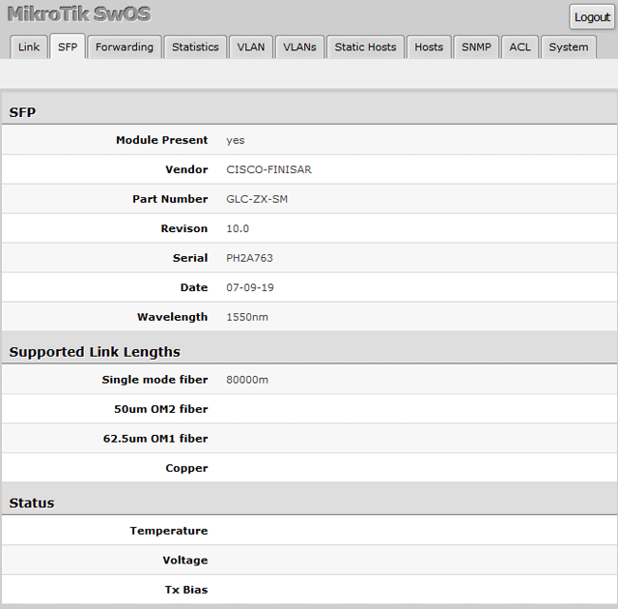
Task: Select the serial value PH2A763
Action: click(x=249, y=258)
